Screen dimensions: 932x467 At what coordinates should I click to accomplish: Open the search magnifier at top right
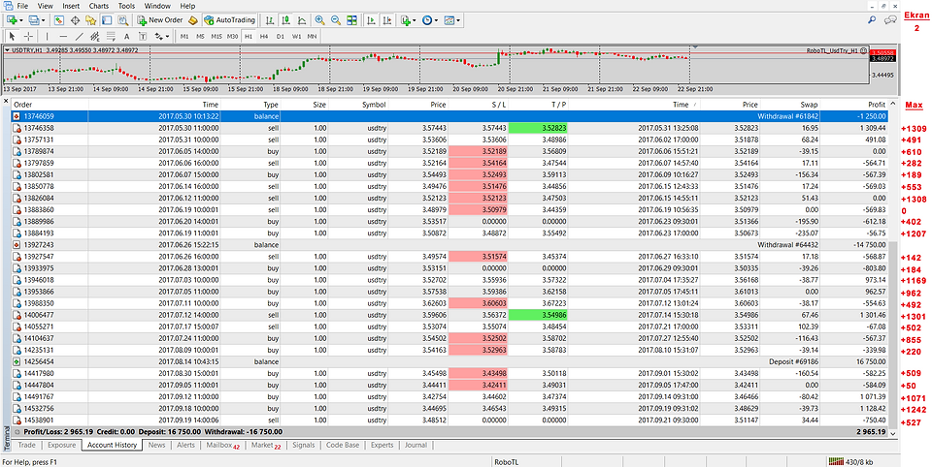(x=873, y=20)
